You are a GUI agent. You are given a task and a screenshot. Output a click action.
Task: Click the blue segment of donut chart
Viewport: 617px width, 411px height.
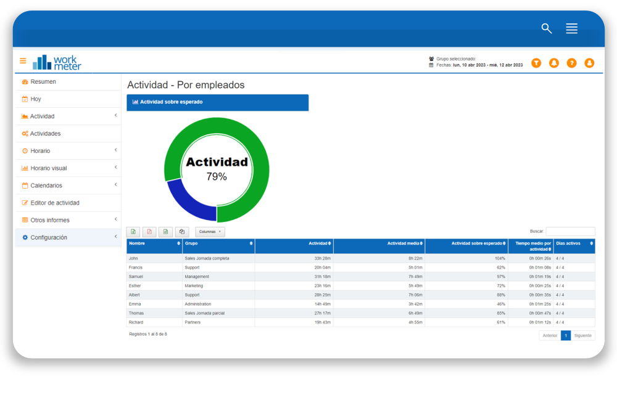[x=190, y=201]
